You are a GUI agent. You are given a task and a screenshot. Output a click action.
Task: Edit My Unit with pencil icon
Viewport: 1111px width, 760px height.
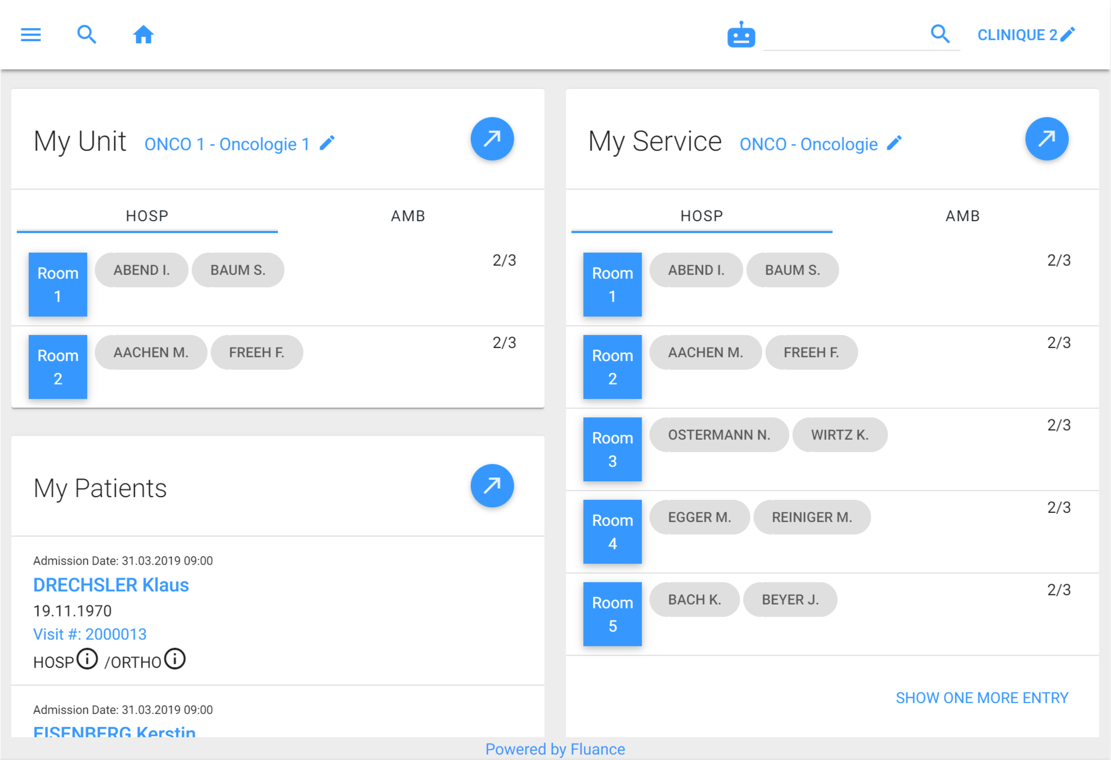[x=327, y=144]
